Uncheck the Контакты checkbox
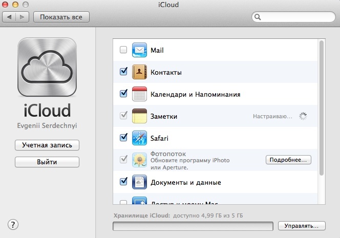This screenshot has width=340, height=238. pyautogui.click(x=123, y=71)
